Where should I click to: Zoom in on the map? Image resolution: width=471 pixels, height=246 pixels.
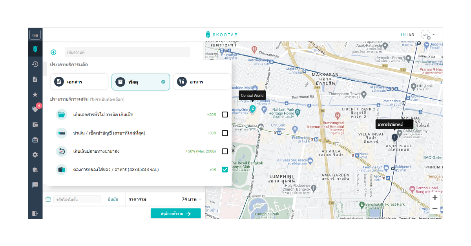click(435, 198)
